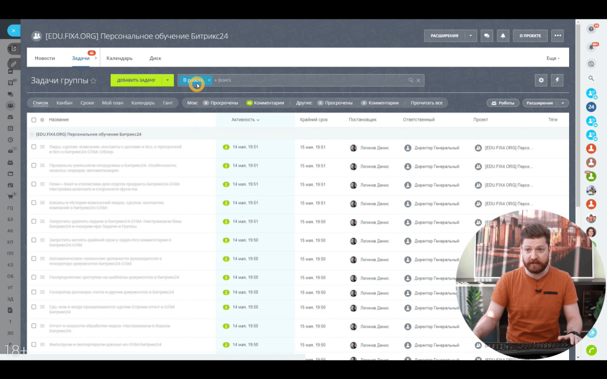Tick checkbox for "Автоматическое склонение должности" task
Viewport: 607px width, 379px height.
34,258
